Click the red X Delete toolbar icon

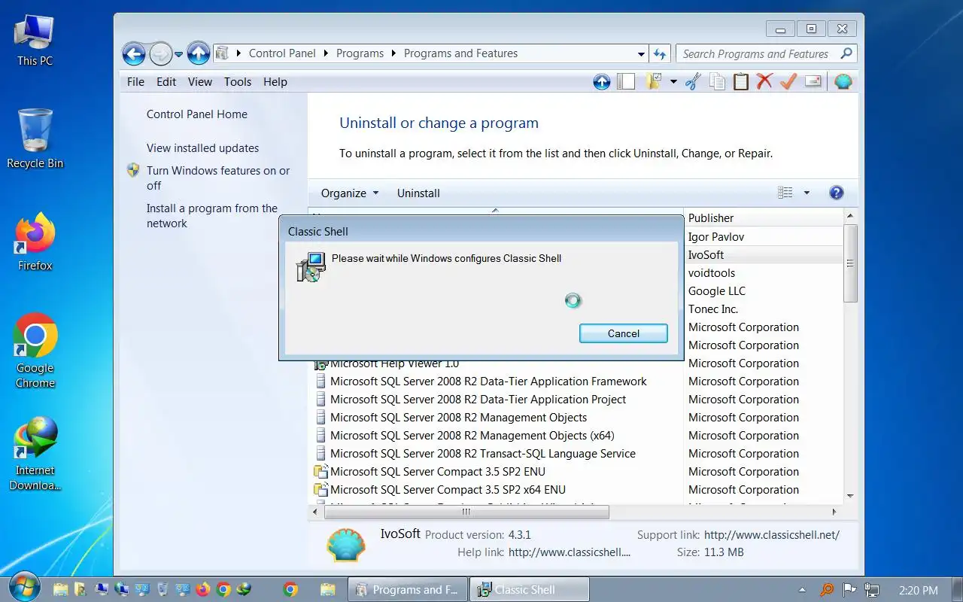coord(764,81)
